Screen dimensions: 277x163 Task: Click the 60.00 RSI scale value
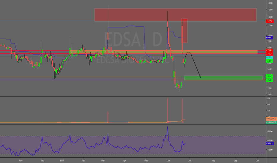click(270, 140)
